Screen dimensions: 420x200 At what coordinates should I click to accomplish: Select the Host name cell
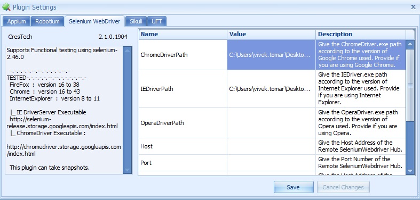(183, 146)
